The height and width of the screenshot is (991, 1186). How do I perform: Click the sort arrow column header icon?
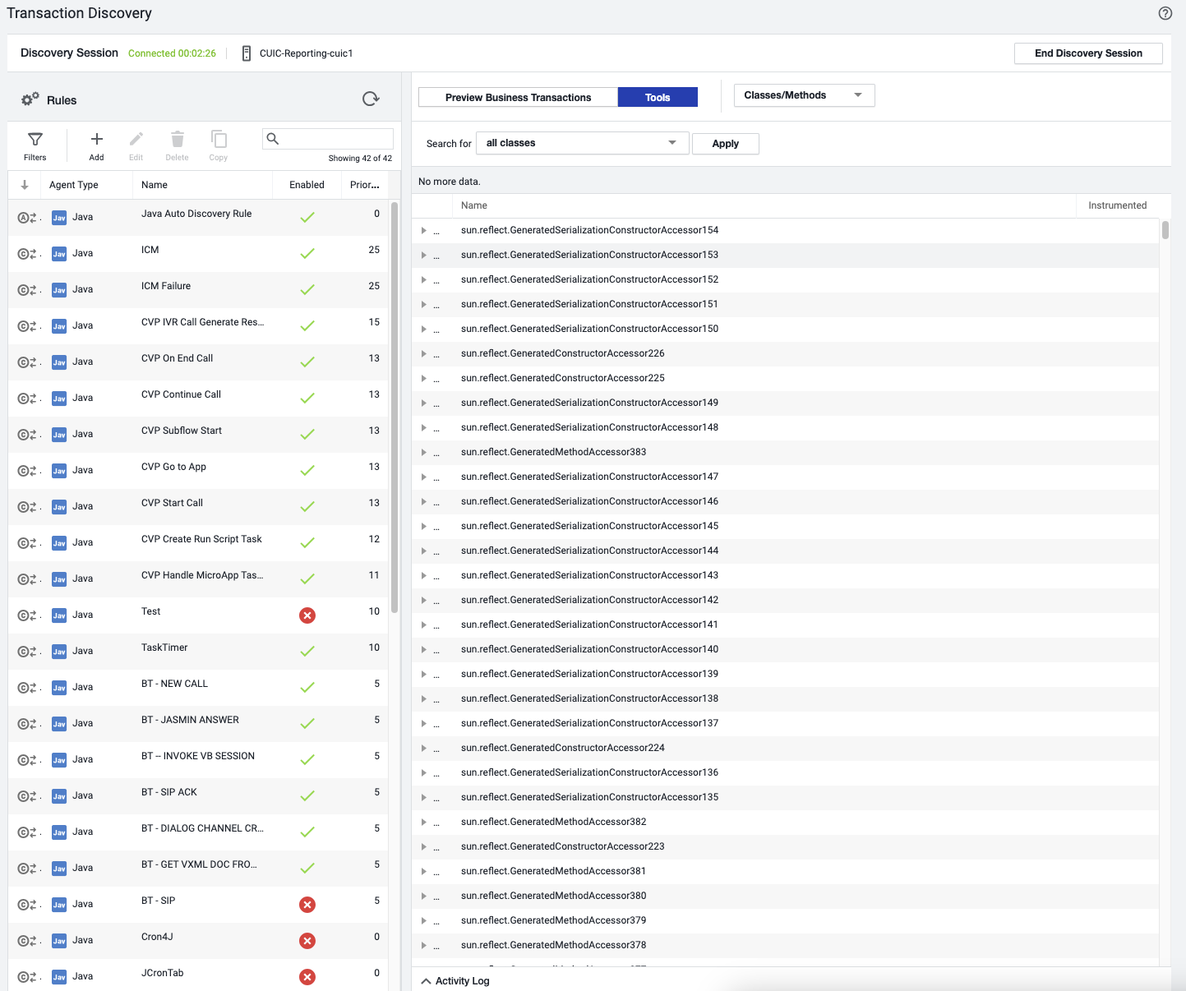[25, 185]
